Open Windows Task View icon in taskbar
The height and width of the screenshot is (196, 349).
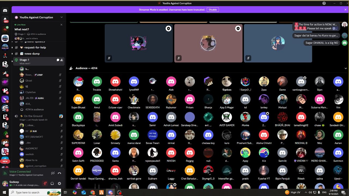pyautogui.click(x=65, y=192)
